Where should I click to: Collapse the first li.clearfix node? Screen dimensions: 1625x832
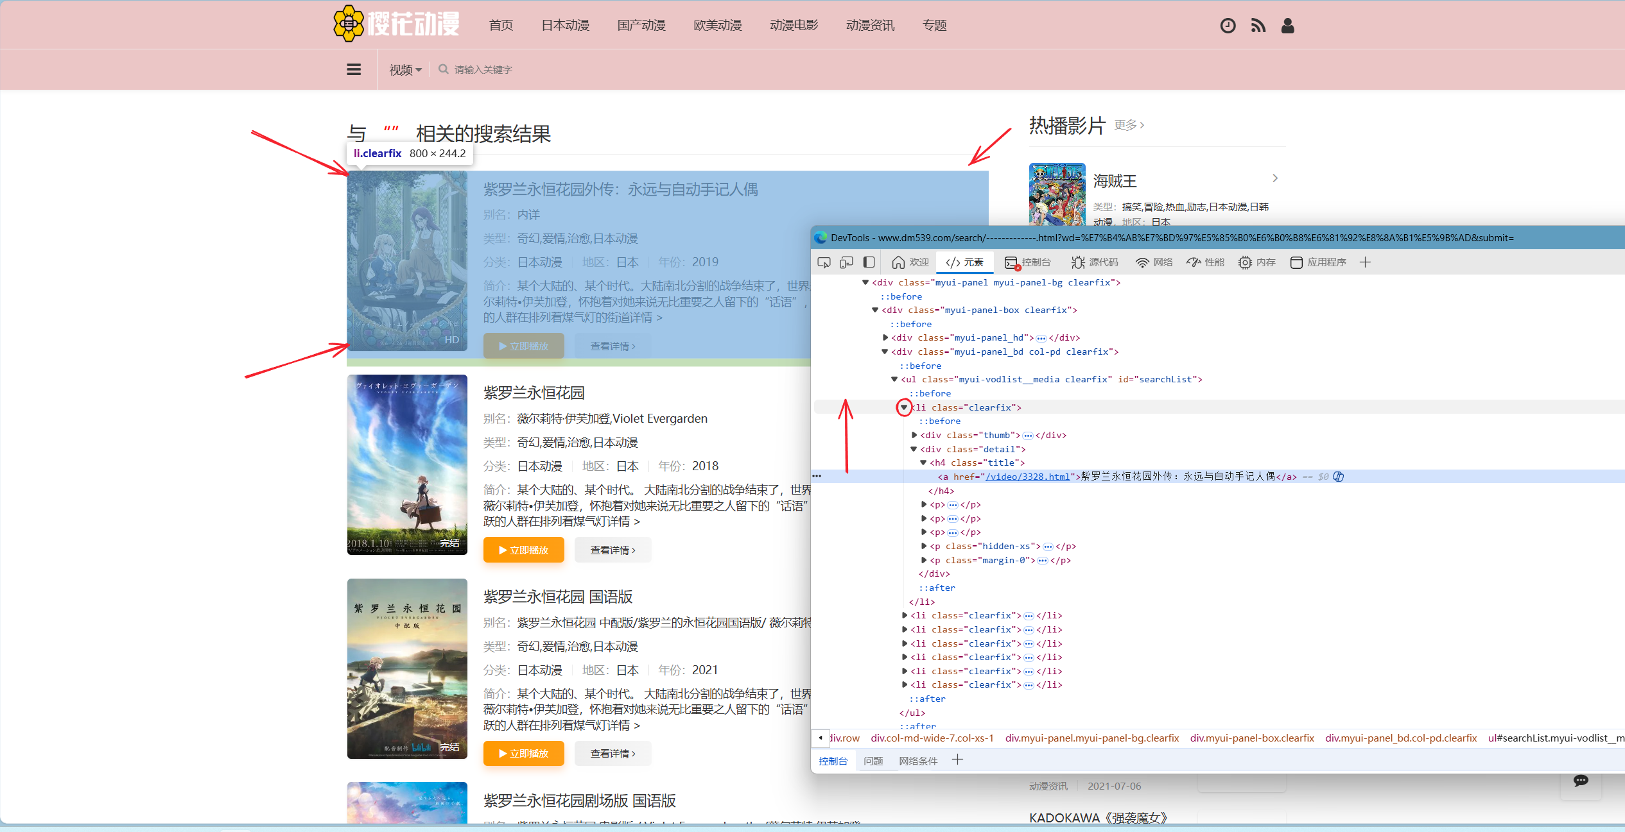(x=904, y=407)
